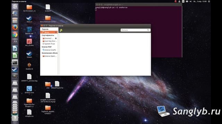Click the Пароли sidebar heading
Screen dimensions: 222x124
[x=45, y=29]
